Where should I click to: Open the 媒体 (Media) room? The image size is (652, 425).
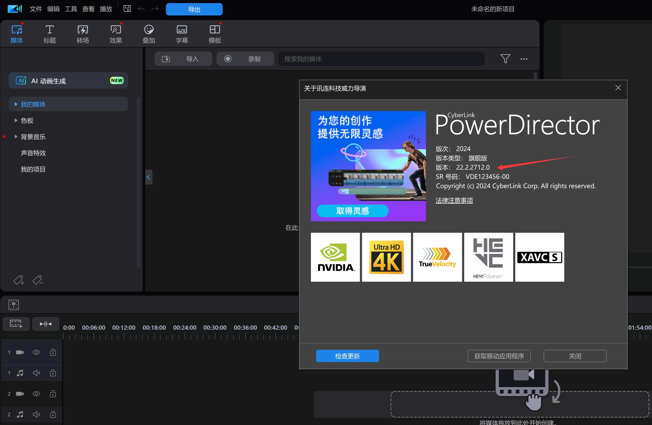click(17, 34)
